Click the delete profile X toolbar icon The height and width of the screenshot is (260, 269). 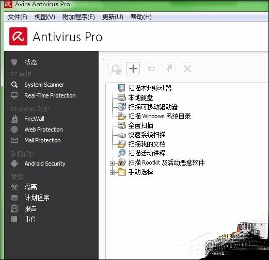tap(187, 69)
